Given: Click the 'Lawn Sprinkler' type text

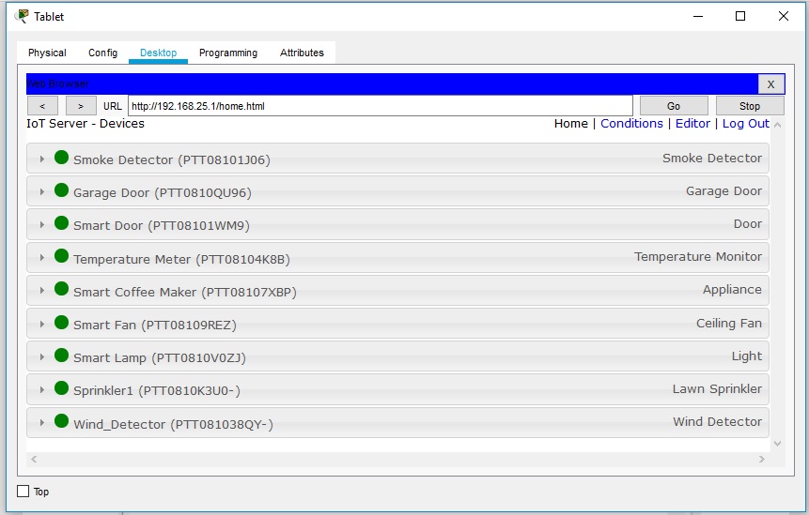Looking at the screenshot, I should (717, 388).
